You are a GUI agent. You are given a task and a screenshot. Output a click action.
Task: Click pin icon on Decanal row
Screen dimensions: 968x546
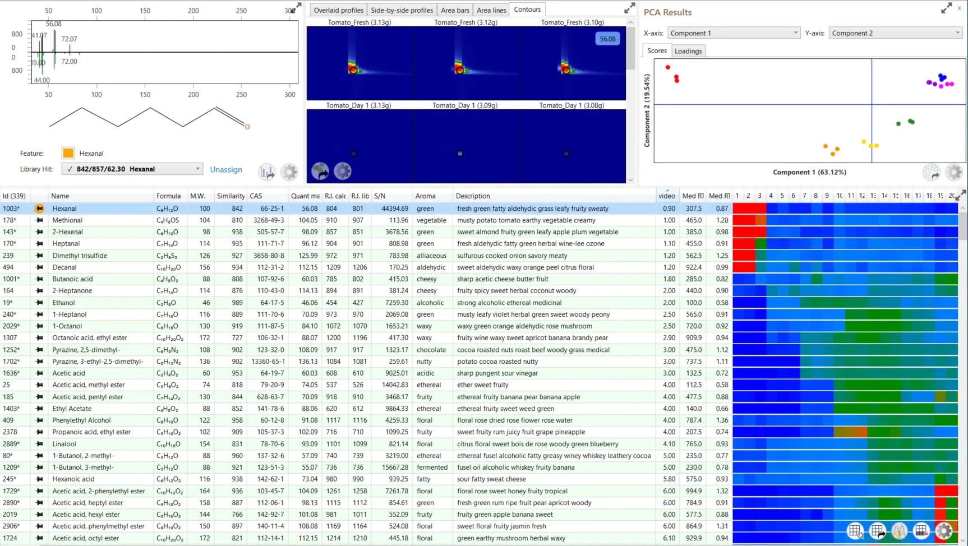39,267
